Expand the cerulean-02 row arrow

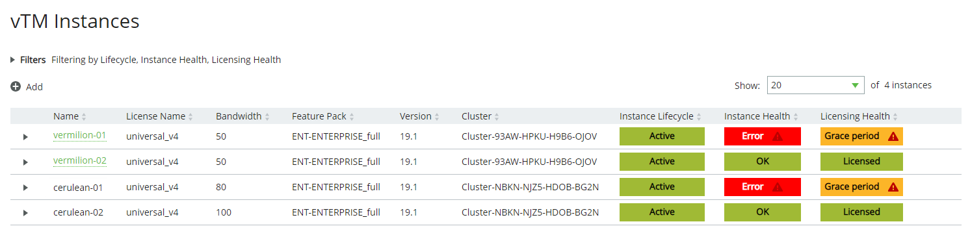pos(25,212)
